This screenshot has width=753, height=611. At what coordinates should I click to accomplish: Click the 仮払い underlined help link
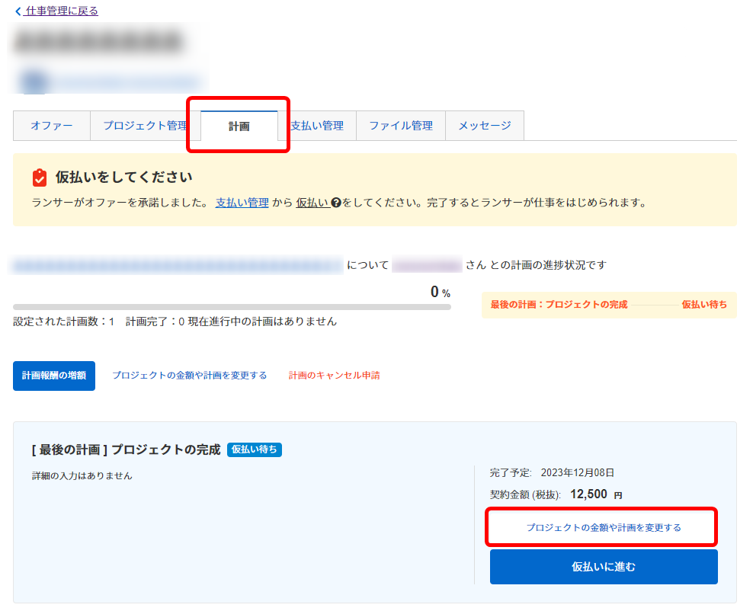[x=312, y=203]
